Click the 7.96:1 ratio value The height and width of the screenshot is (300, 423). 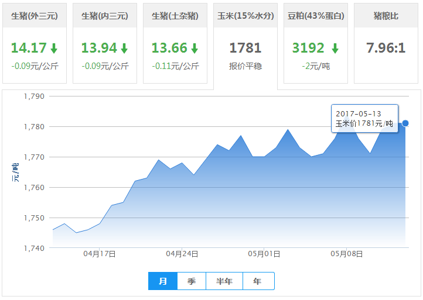(386, 48)
